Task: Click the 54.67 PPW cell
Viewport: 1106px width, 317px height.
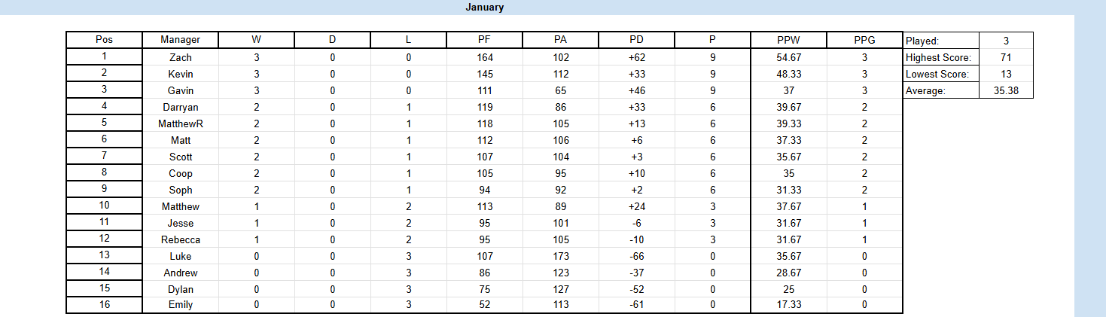Action: [x=788, y=57]
